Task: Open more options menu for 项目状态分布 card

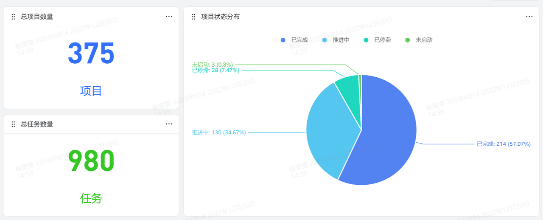Action: 529,17
